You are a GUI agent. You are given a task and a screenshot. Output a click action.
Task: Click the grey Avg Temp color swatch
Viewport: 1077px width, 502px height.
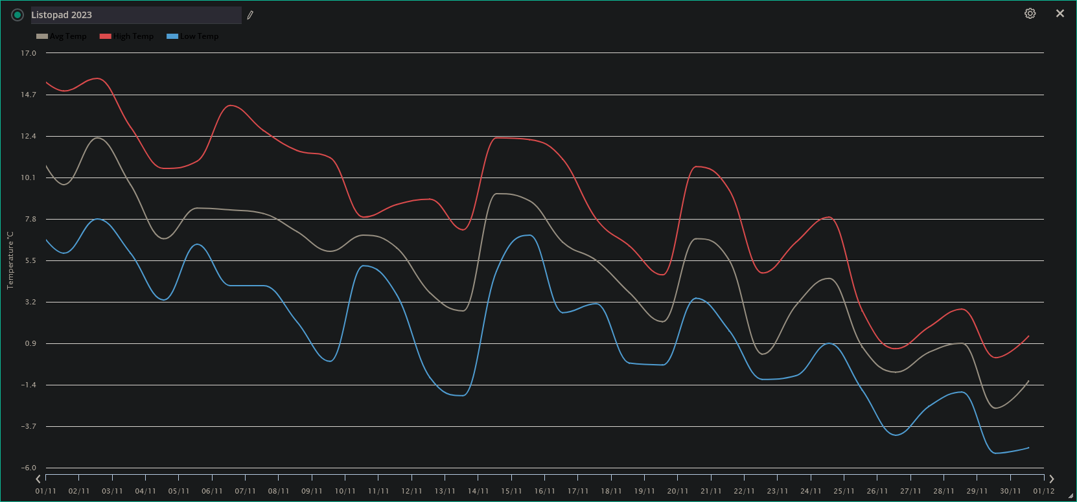[42, 36]
